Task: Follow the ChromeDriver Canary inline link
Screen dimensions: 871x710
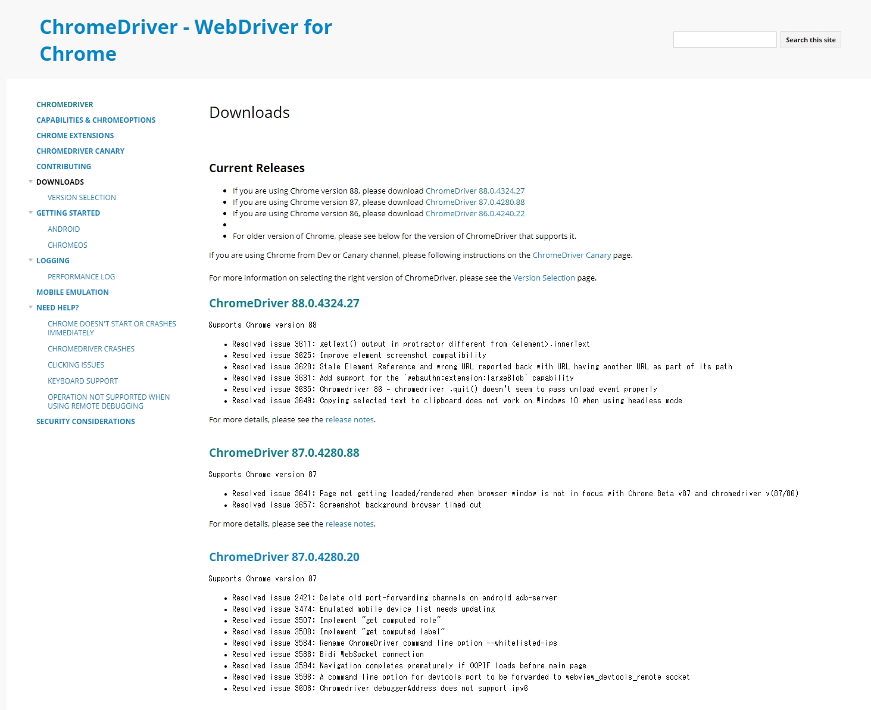Action: point(572,255)
